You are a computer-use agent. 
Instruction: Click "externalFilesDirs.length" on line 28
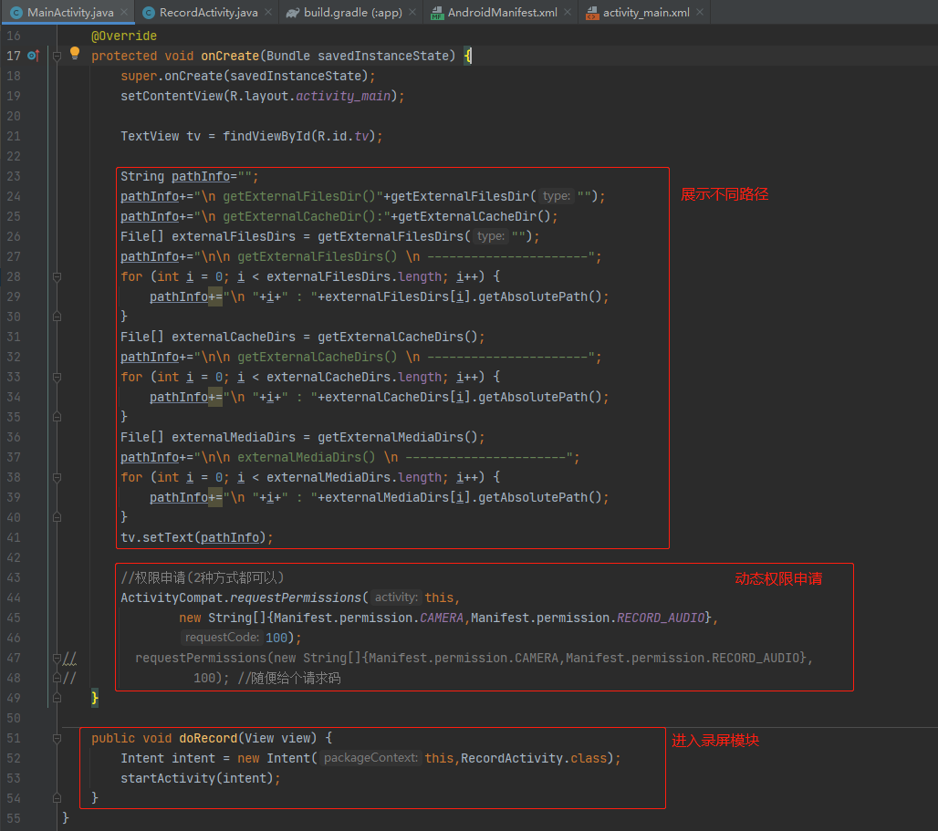coord(354,276)
